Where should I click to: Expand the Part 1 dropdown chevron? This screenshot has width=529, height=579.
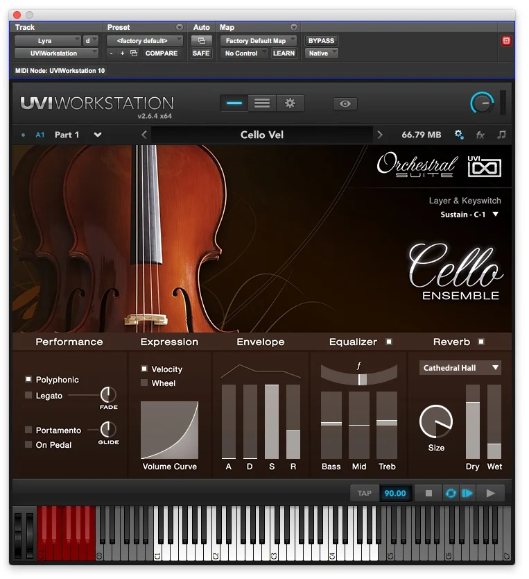[x=97, y=135]
